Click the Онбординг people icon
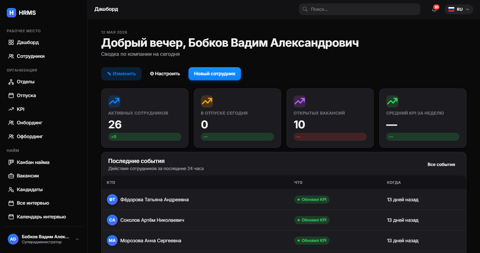The height and width of the screenshot is (253, 480). [11, 123]
